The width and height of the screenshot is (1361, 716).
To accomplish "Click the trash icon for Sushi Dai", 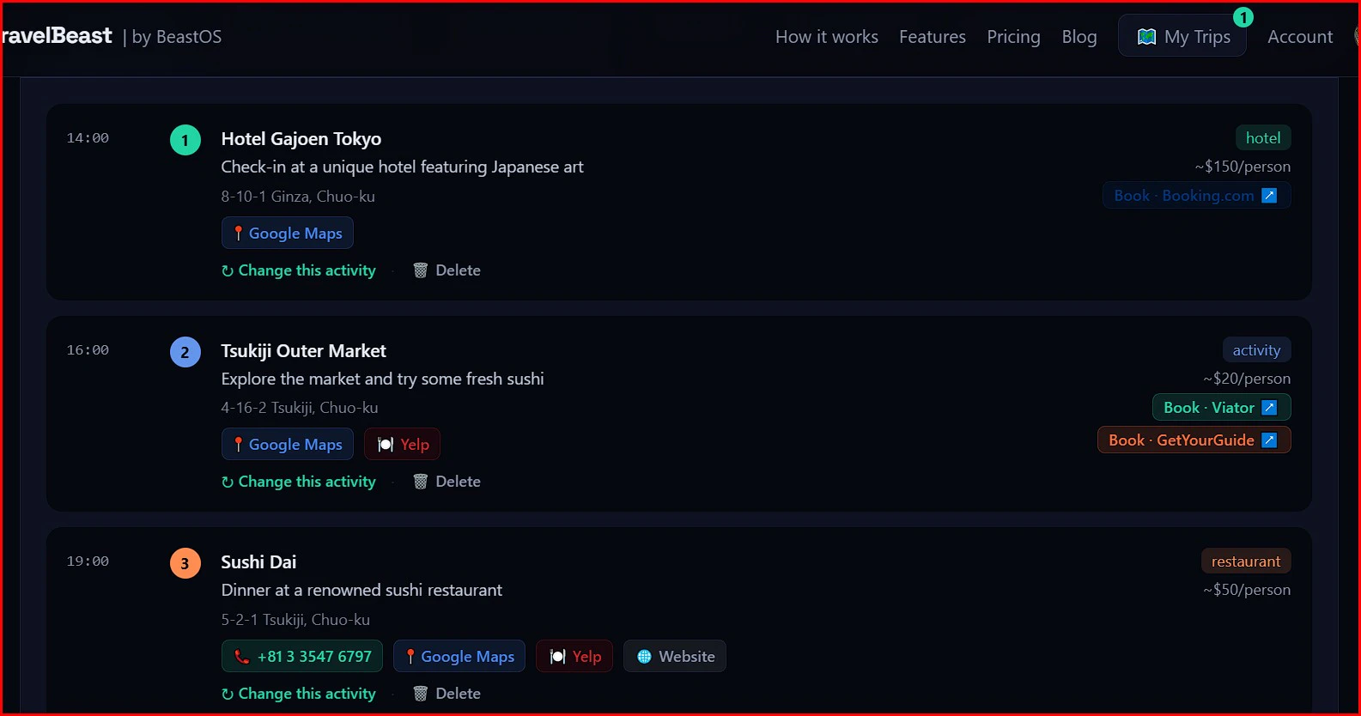I will tap(420, 694).
